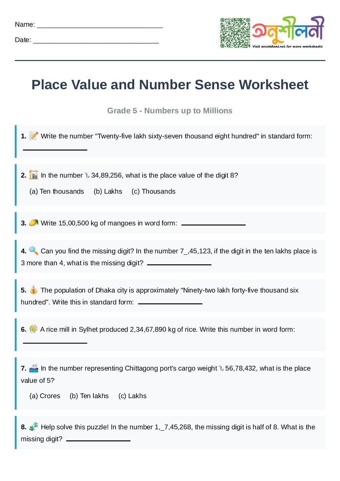
Task: Select option (b) Lakhs in question 2
Action: (x=108, y=191)
